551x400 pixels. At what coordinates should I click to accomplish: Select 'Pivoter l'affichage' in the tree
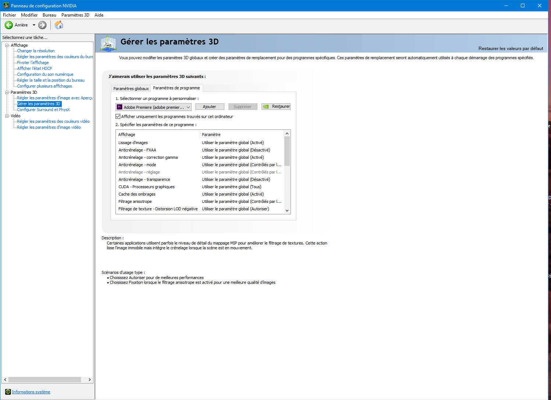pos(33,63)
